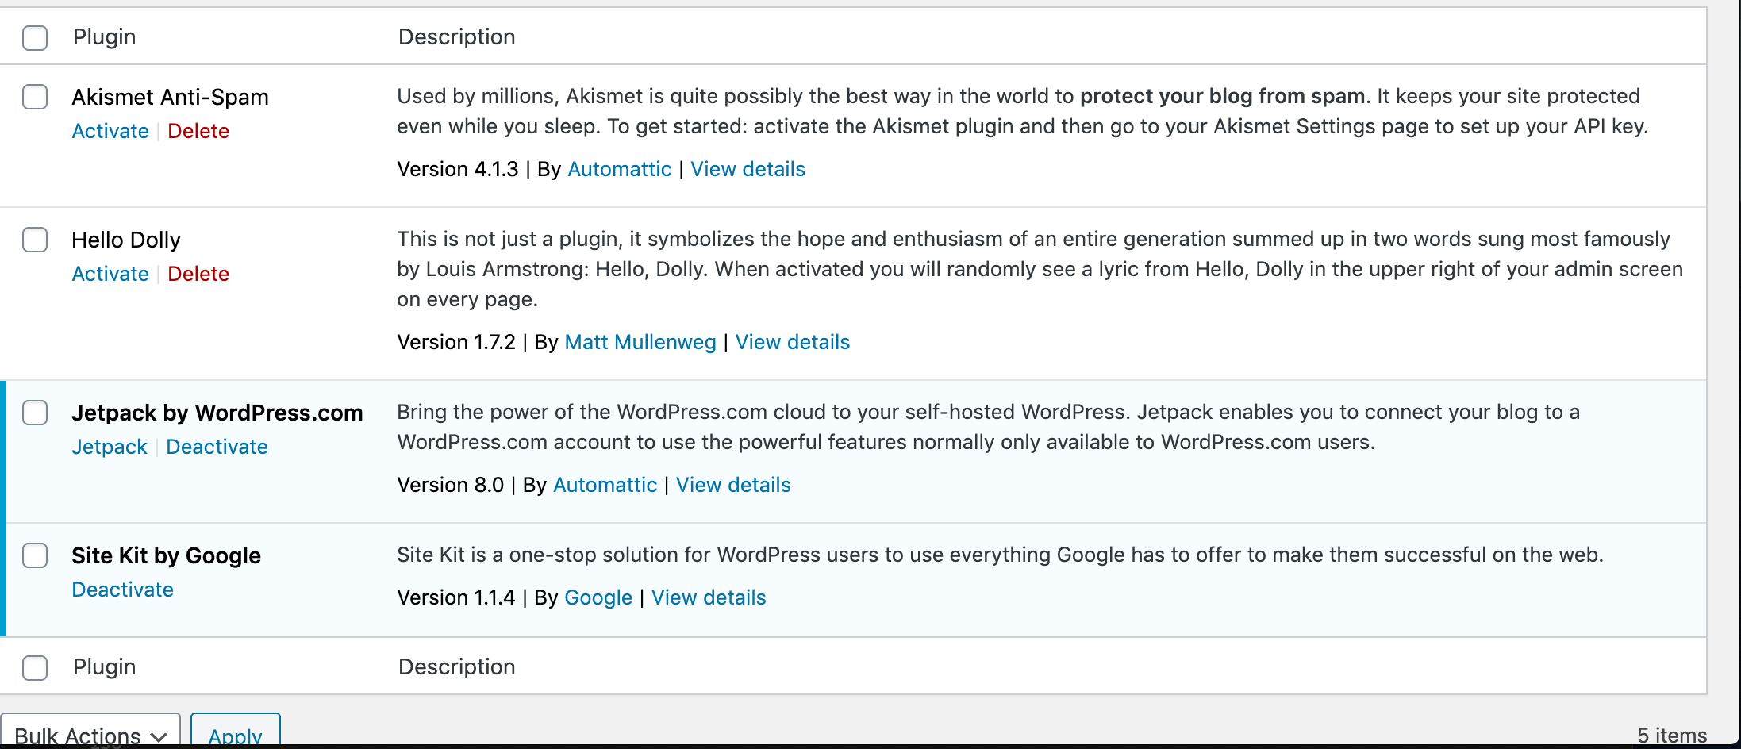Activate the Akismet Anti-Spam plugin
Viewport: 1741px width, 749px height.
coord(110,131)
